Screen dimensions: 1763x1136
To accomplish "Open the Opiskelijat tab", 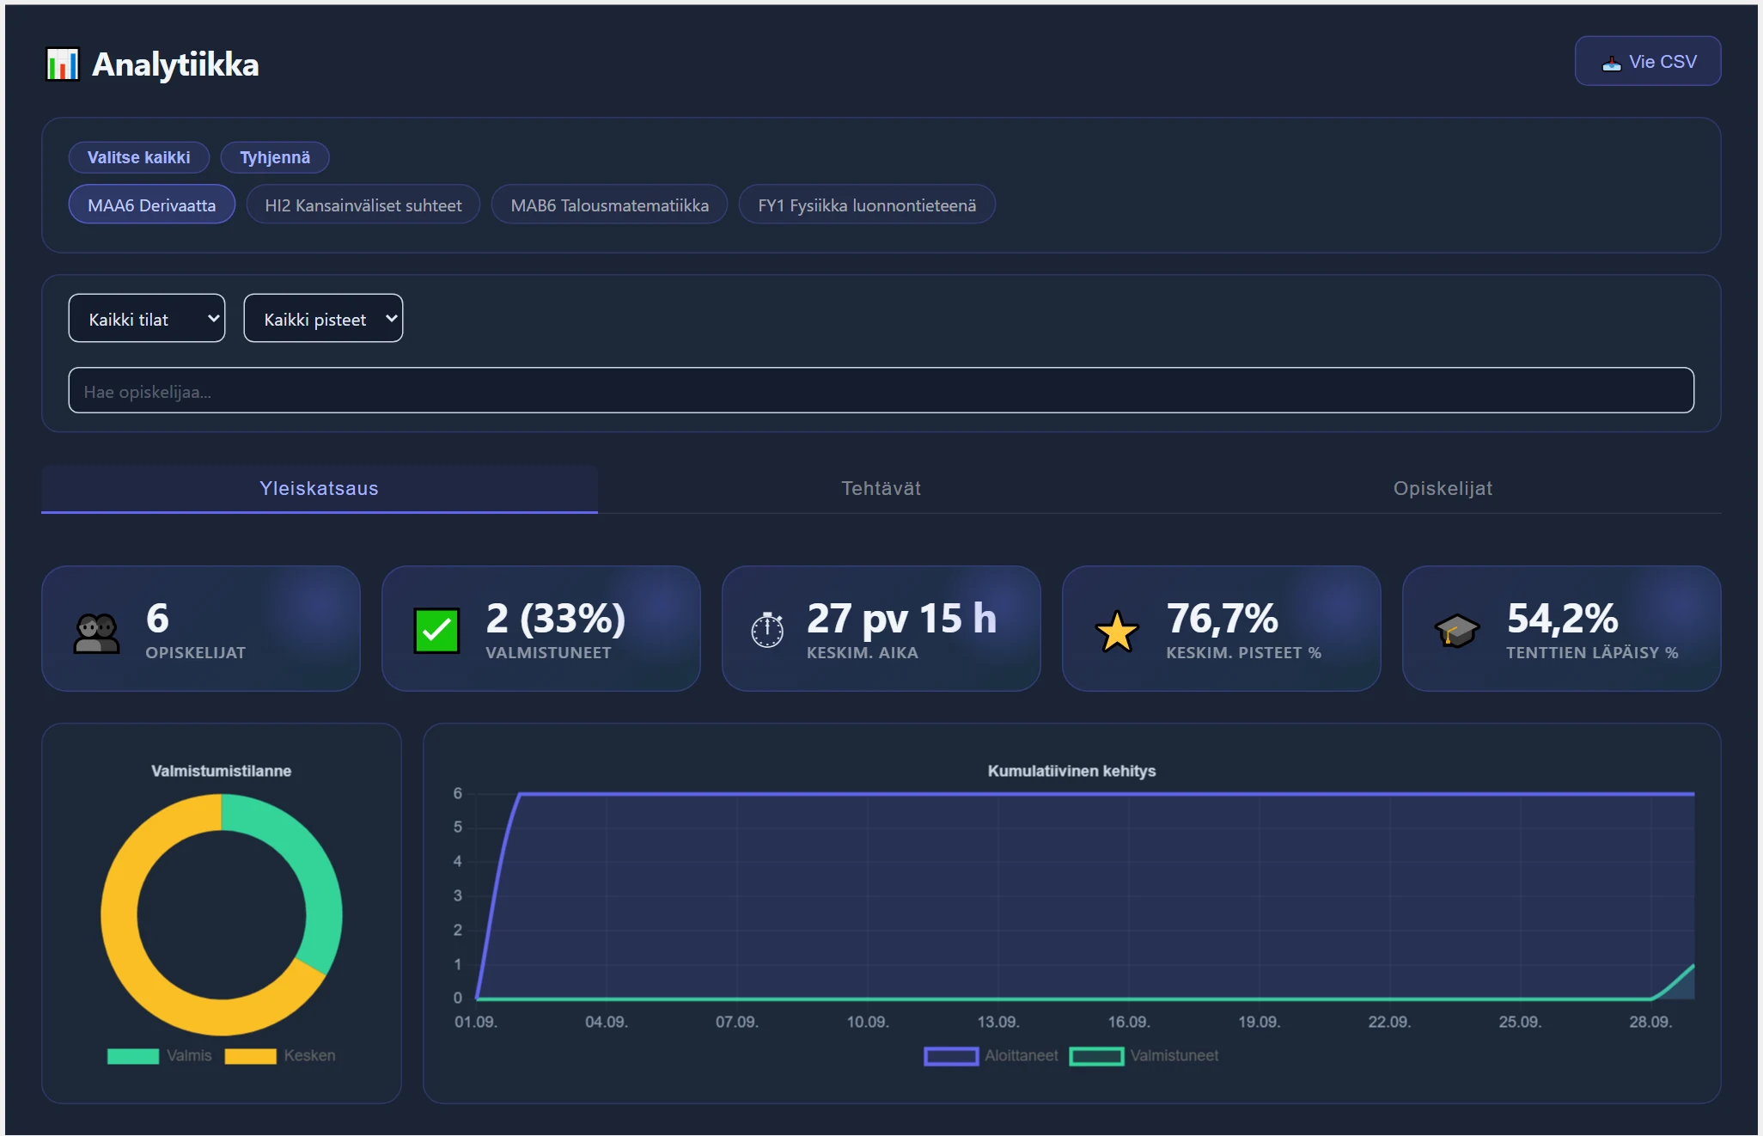I will pyautogui.click(x=1443, y=488).
